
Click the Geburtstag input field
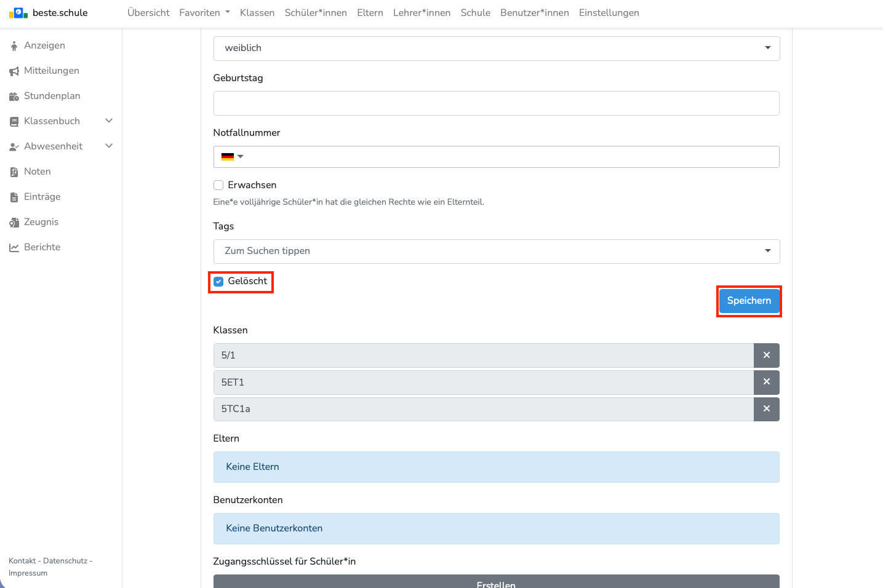(x=496, y=103)
